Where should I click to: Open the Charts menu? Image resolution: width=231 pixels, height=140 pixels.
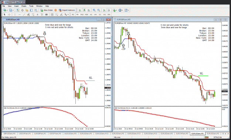tap(24, 6)
